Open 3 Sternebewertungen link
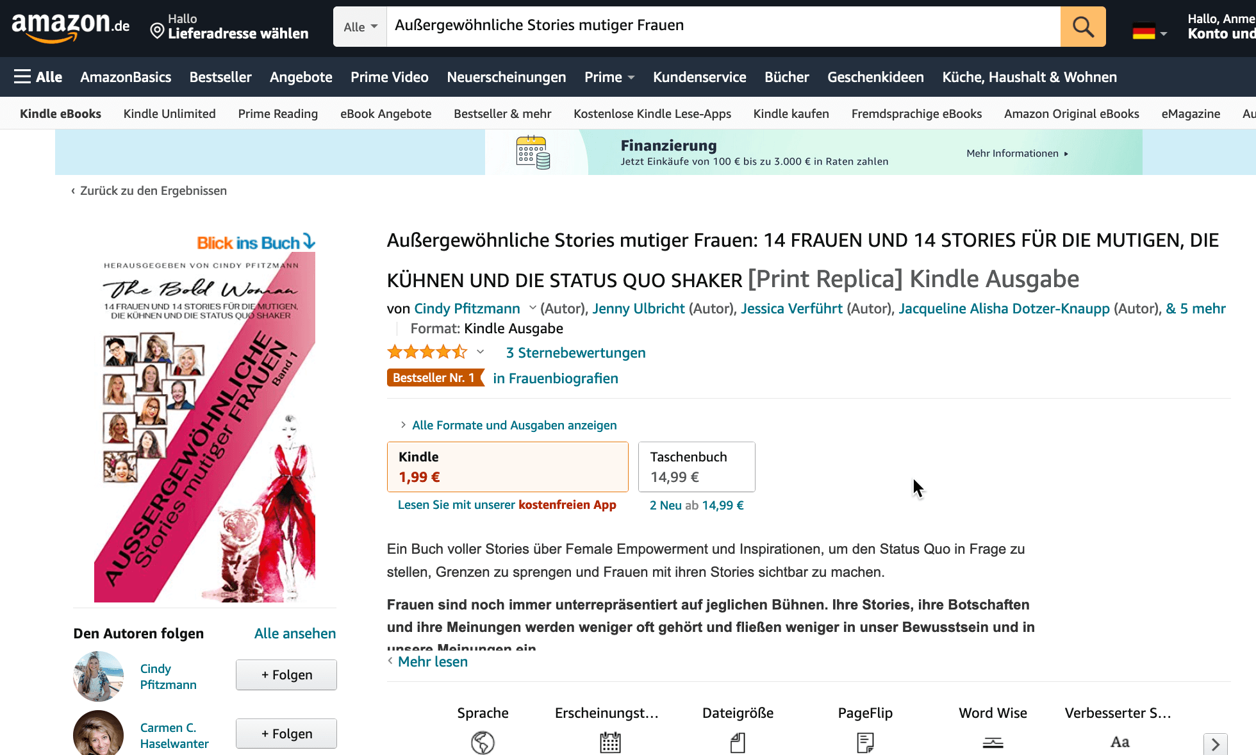This screenshot has width=1256, height=755. [575, 353]
